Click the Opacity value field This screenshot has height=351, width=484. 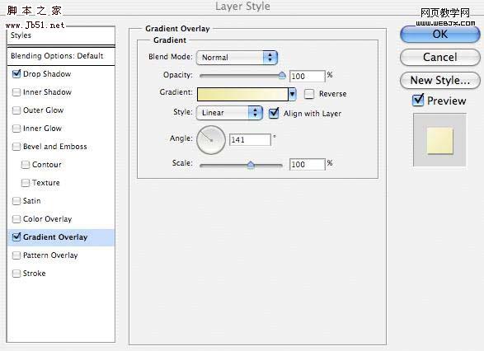[307, 76]
